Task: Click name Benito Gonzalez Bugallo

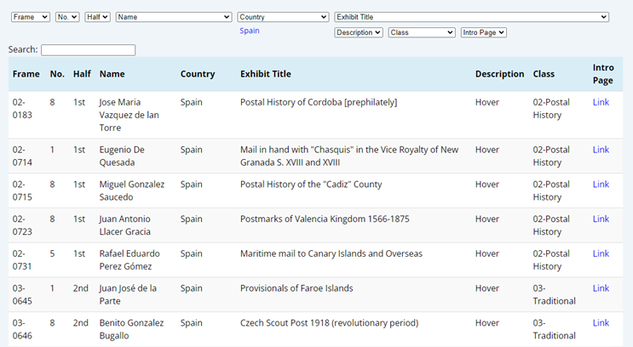Action: pos(131,330)
